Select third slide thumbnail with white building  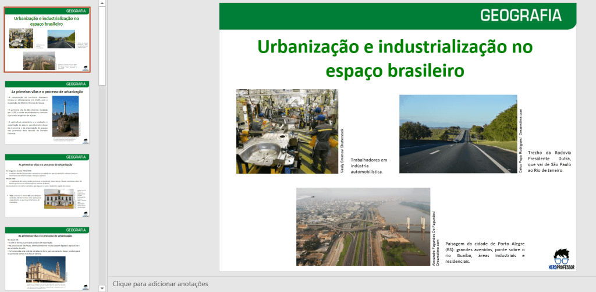48,186
